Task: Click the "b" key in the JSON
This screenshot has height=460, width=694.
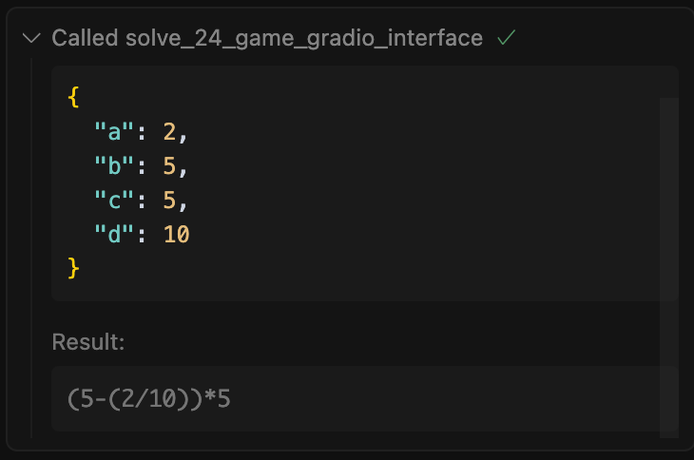Action: coord(114,165)
